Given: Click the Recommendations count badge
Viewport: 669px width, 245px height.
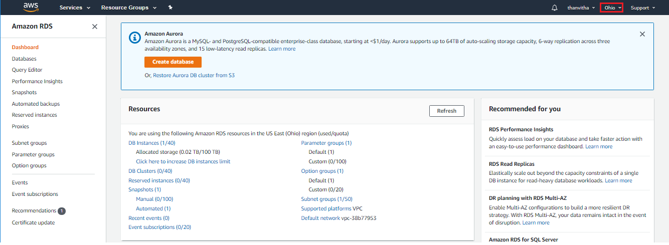Looking at the screenshot, I should (x=62, y=211).
